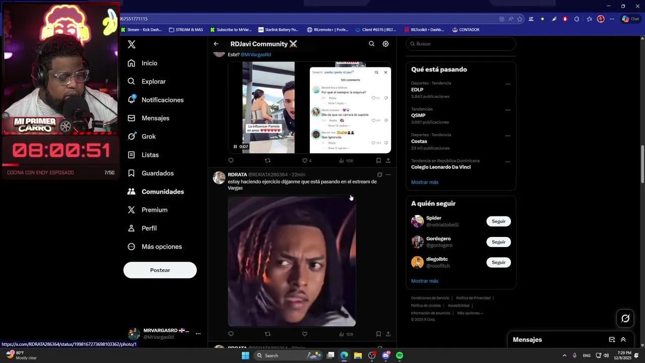This screenshot has width=645, height=363.
Task: Open floating Grok button
Action: 625,318
